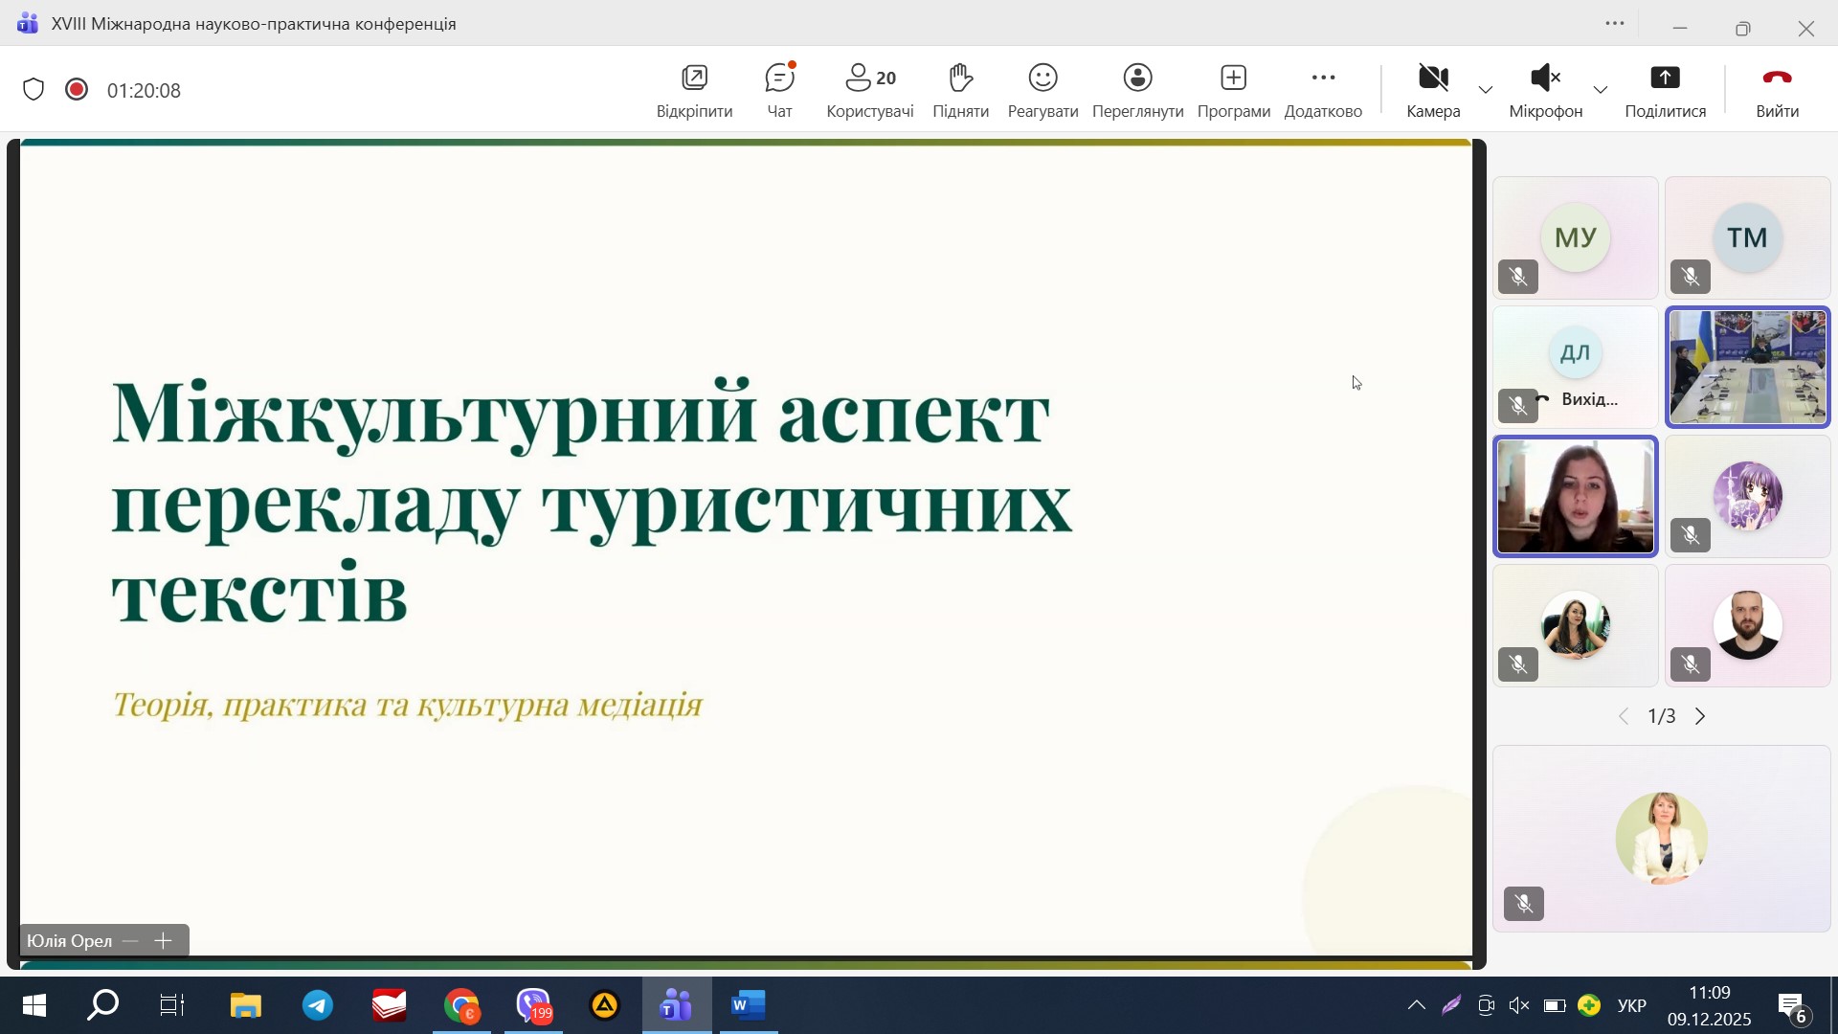1838x1034 pixels.
Task: Select the speaking woman's video thumbnail
Action: click(1575, 496)
